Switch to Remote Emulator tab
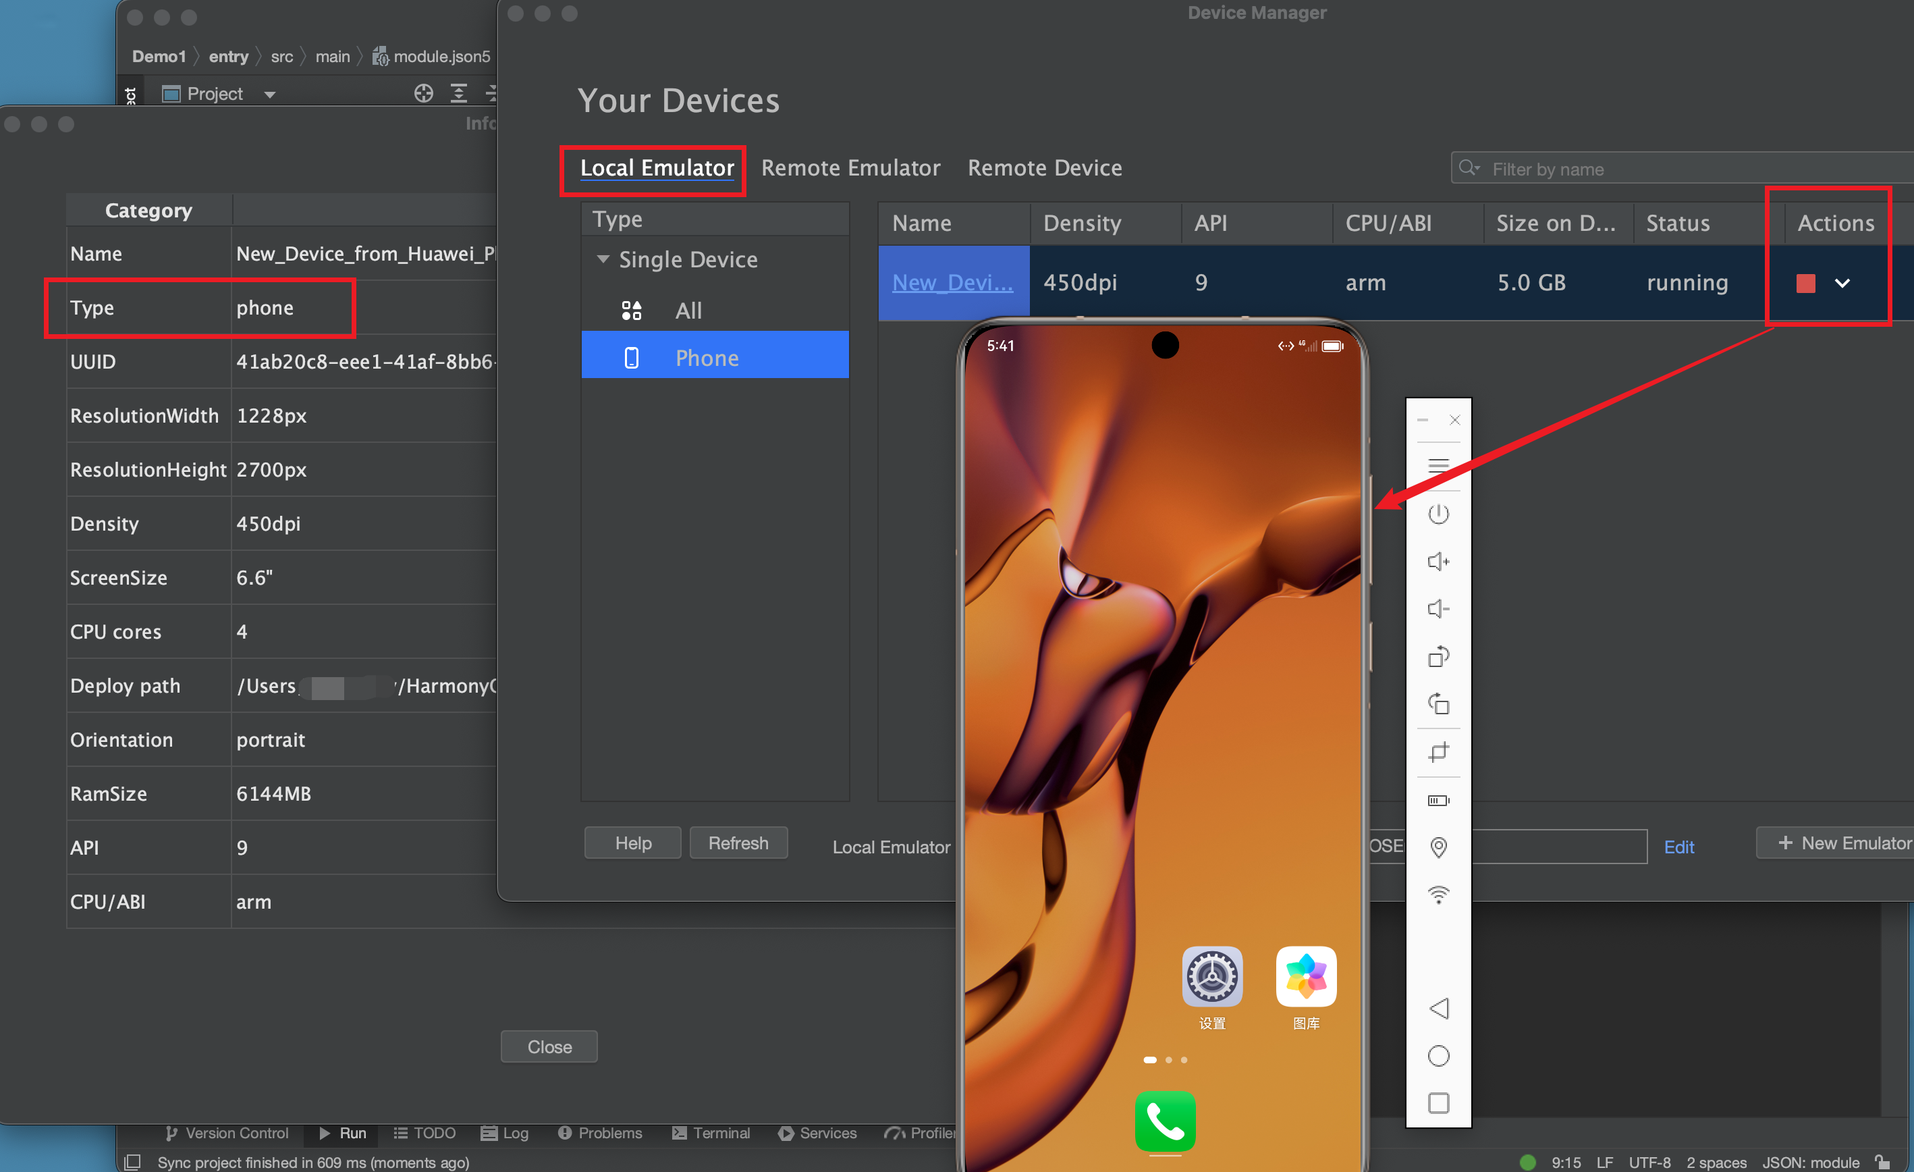The width and height of the screenshot is (1914, 1172). coord(850,168)
